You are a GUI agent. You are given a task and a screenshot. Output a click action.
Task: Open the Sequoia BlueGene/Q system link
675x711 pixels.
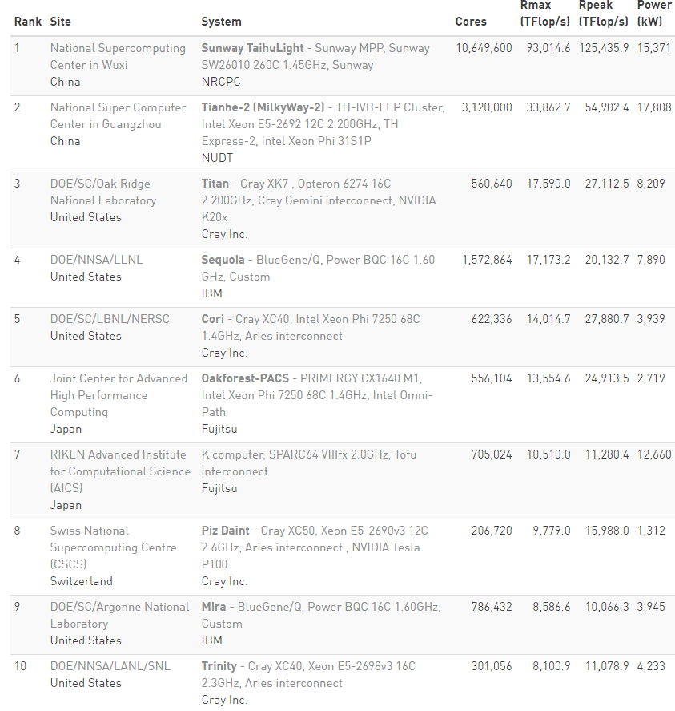(x=318, y=268)
